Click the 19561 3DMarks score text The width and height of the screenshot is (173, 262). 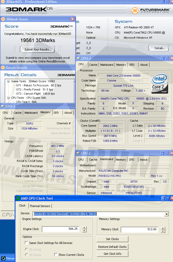[38, 40]
